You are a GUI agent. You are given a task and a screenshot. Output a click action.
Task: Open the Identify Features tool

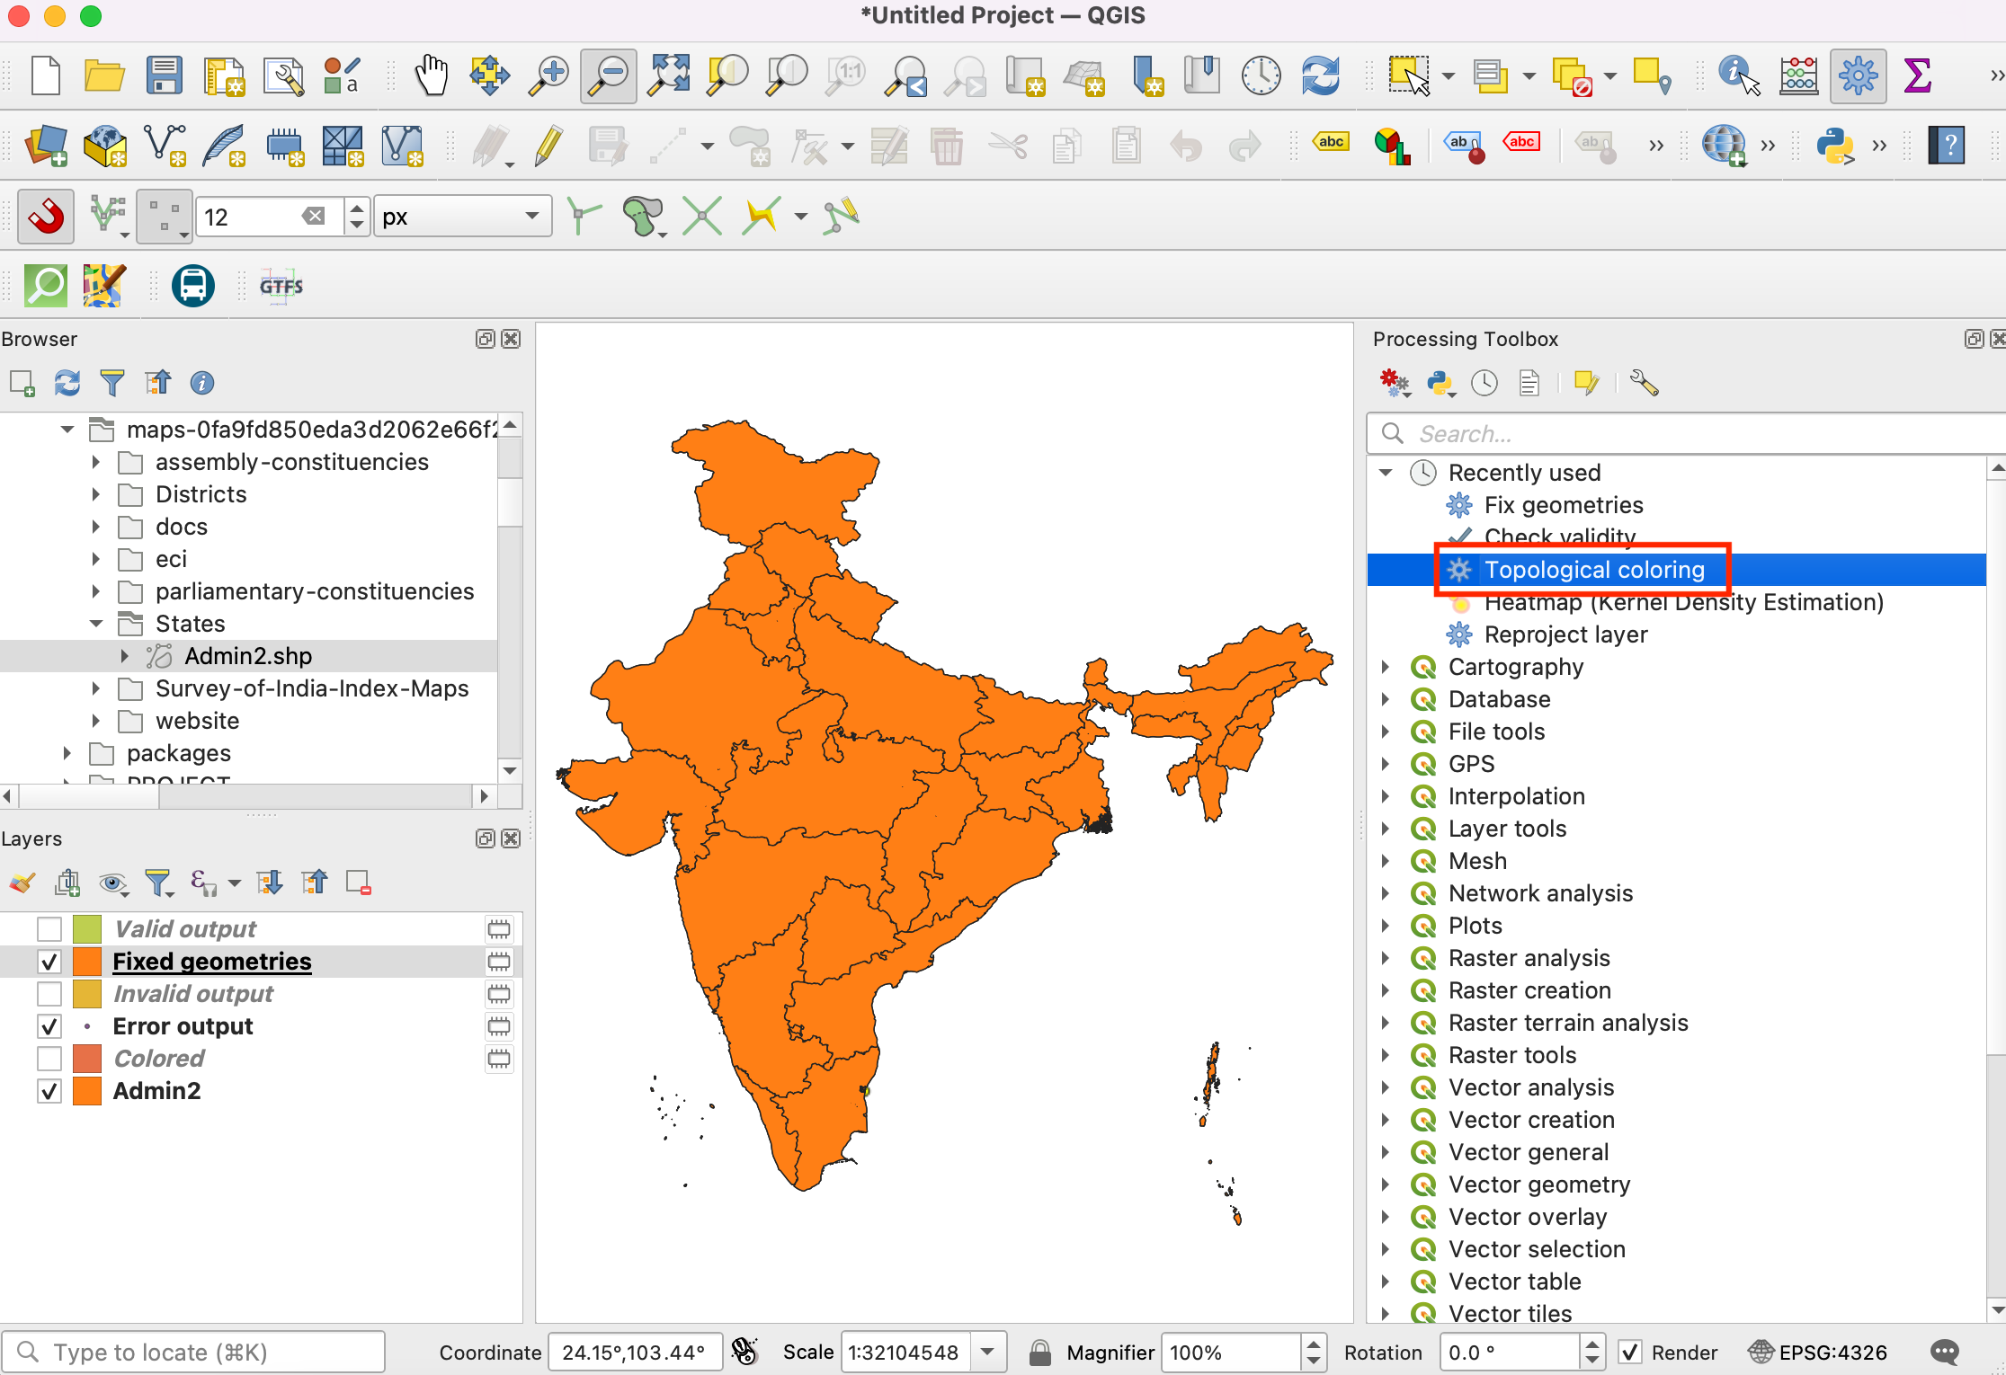click(1737, 75)
